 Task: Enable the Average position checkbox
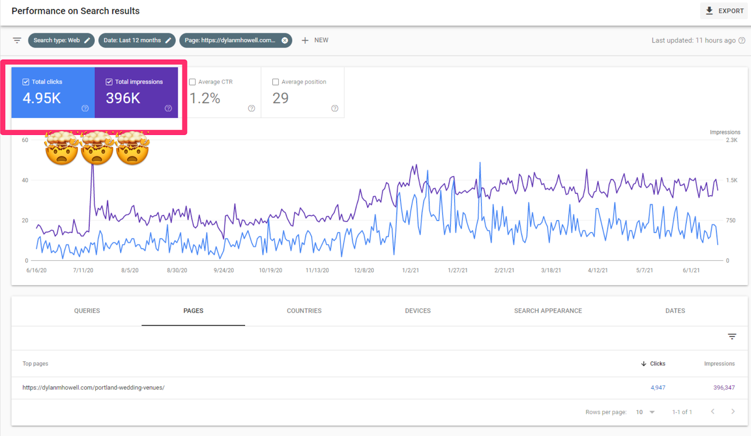coord(276,82)
